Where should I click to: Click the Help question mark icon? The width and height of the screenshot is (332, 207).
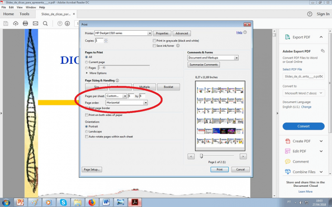(310, 14)
